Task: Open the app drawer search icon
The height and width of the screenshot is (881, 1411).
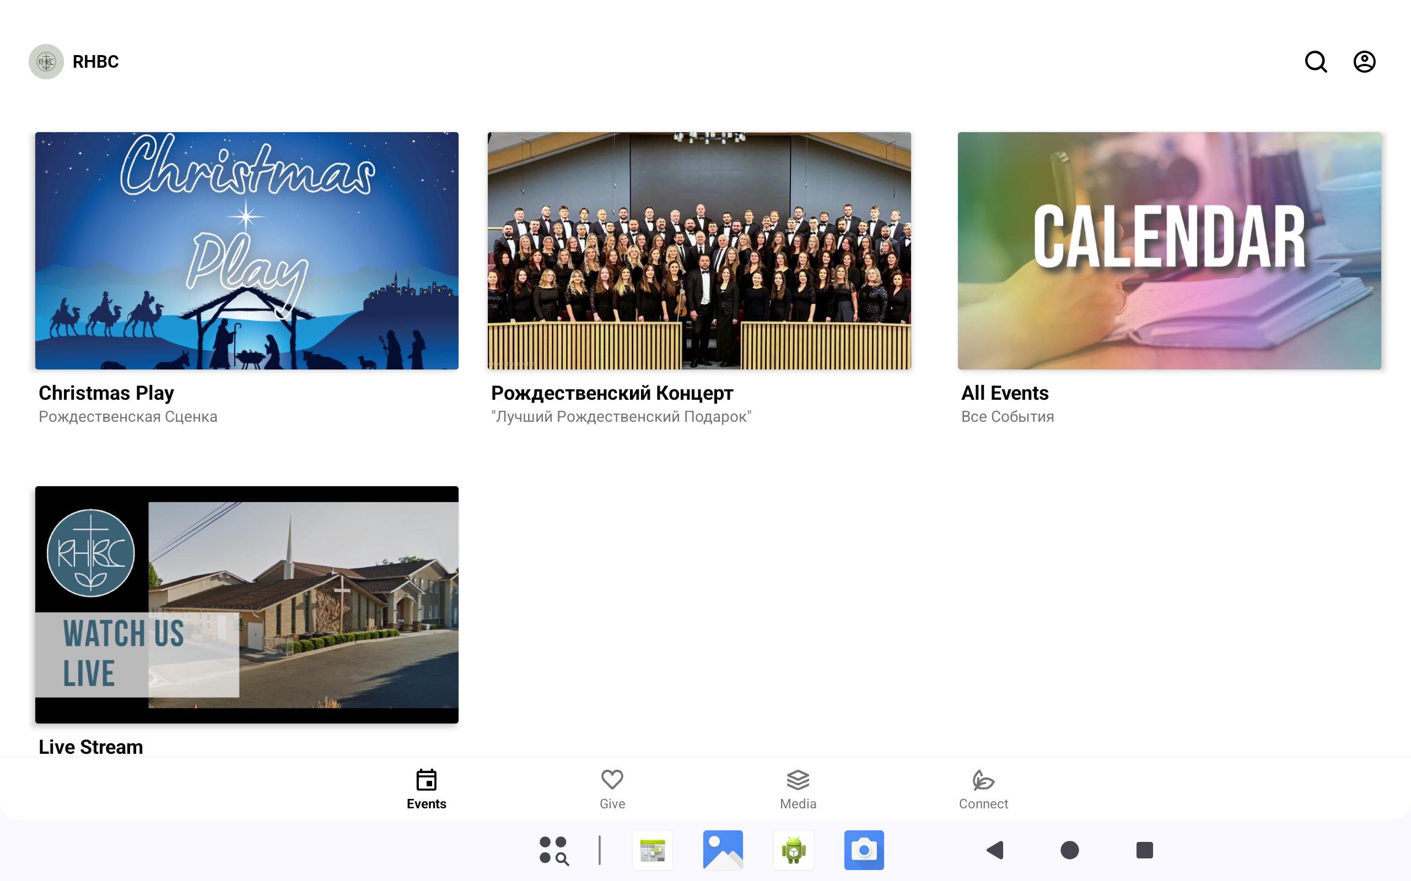Action: [553, 850]
